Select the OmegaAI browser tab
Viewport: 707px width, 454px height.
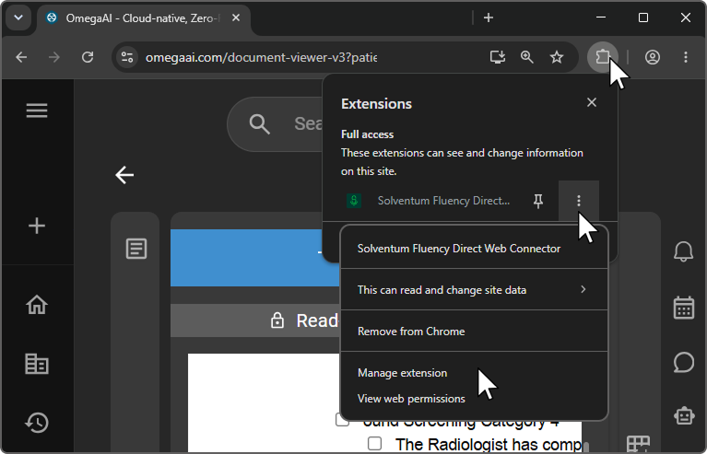(144, 18)
